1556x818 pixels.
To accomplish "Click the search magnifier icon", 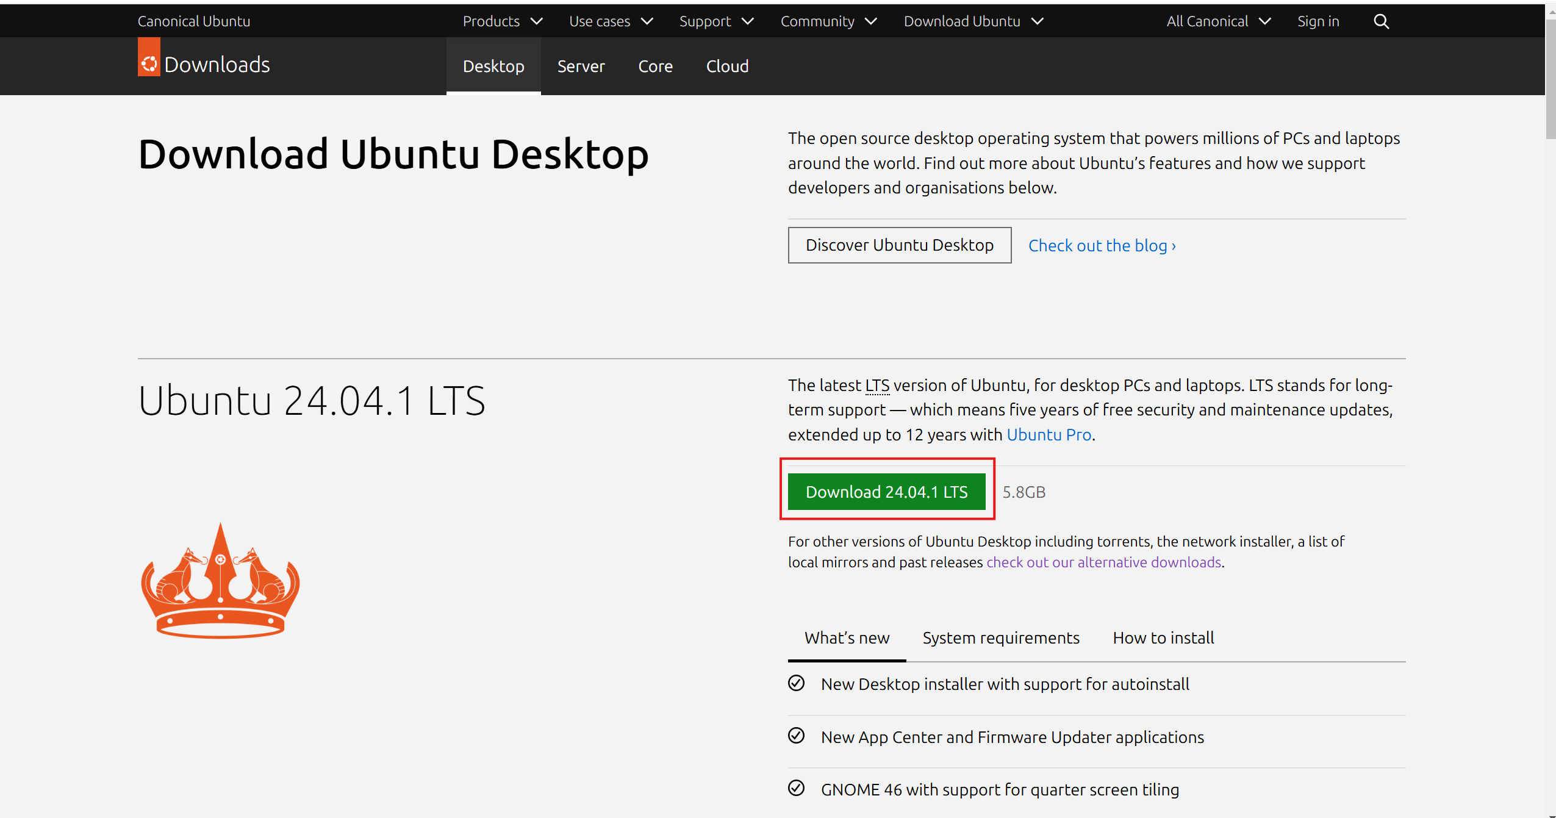I will click(x=1381, y=22).
